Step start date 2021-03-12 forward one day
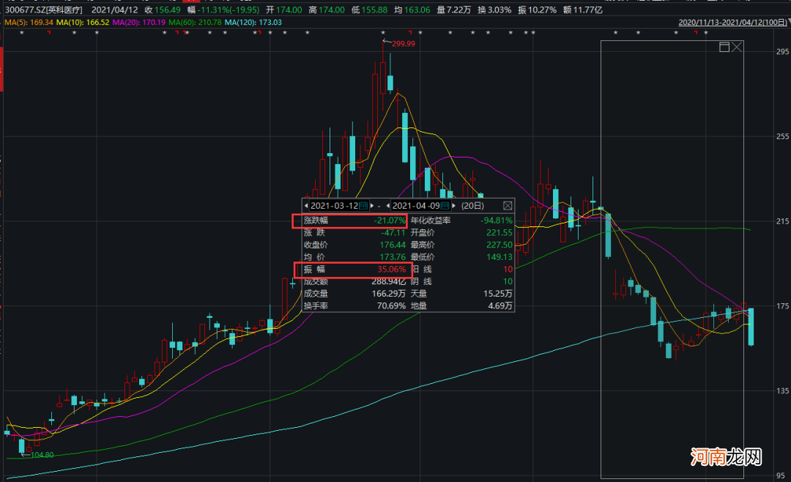This screenshot has width=791, height=482. [372, 206]
